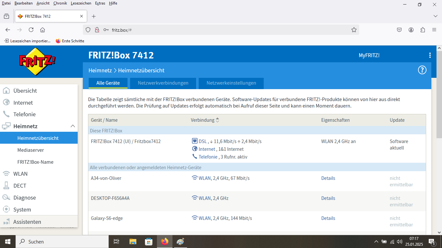The width and height of the screenshot is (442, 248).
Task: Open the Paint app in taskbar
Action: pos(180,242)
